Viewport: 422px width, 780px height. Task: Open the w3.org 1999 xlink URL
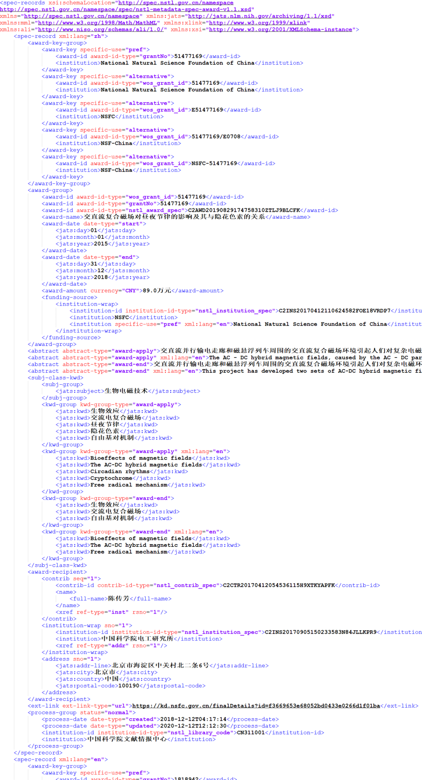259,23
